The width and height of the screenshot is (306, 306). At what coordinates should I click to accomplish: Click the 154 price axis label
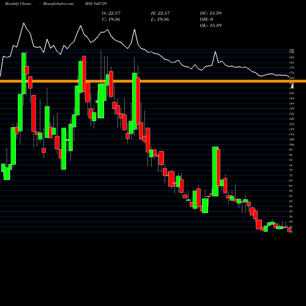click(292, 93)
